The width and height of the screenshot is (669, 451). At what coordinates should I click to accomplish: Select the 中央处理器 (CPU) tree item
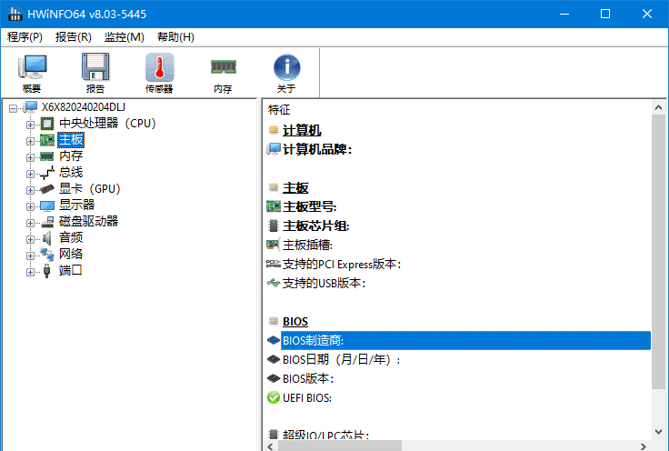(x=107, y=124)
